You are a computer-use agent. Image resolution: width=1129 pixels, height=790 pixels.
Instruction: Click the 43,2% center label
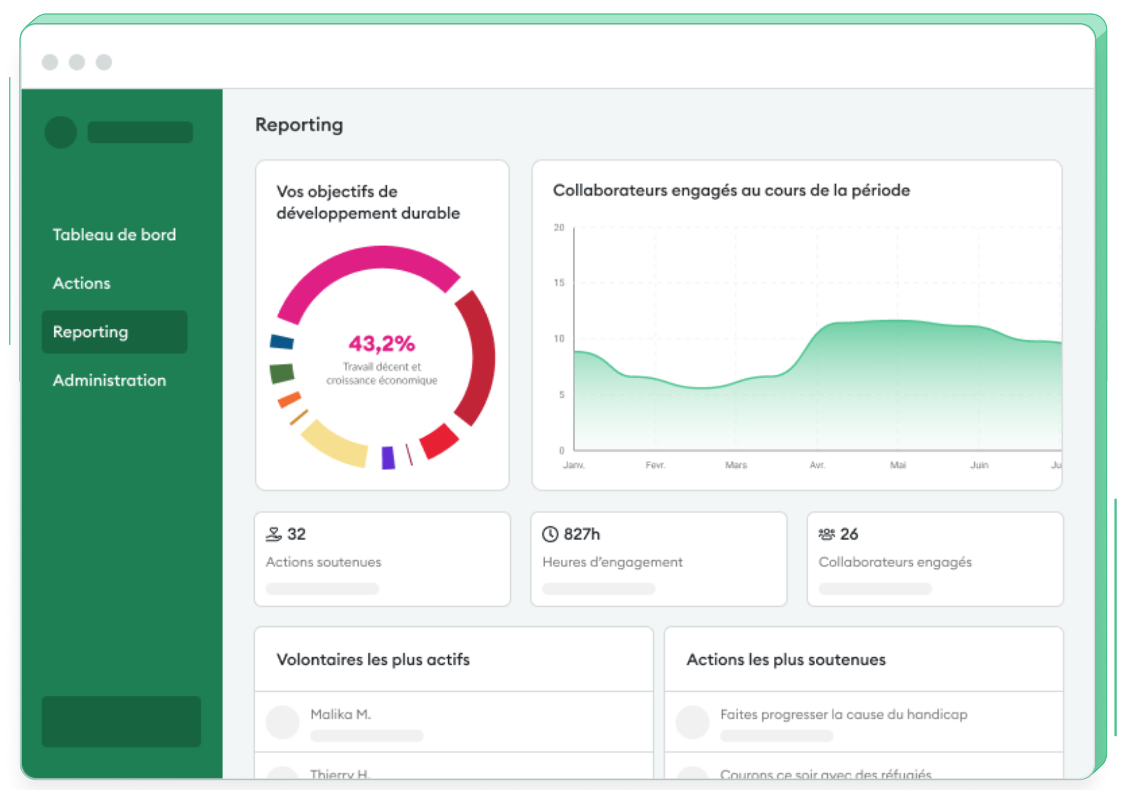(383, 342)
